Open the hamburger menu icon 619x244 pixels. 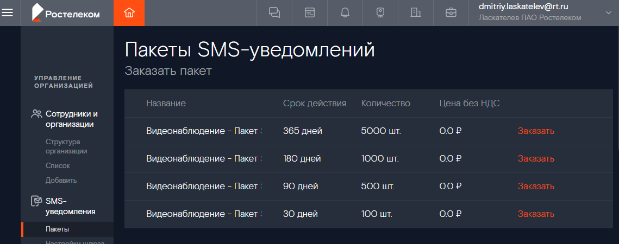click(8, 12)
